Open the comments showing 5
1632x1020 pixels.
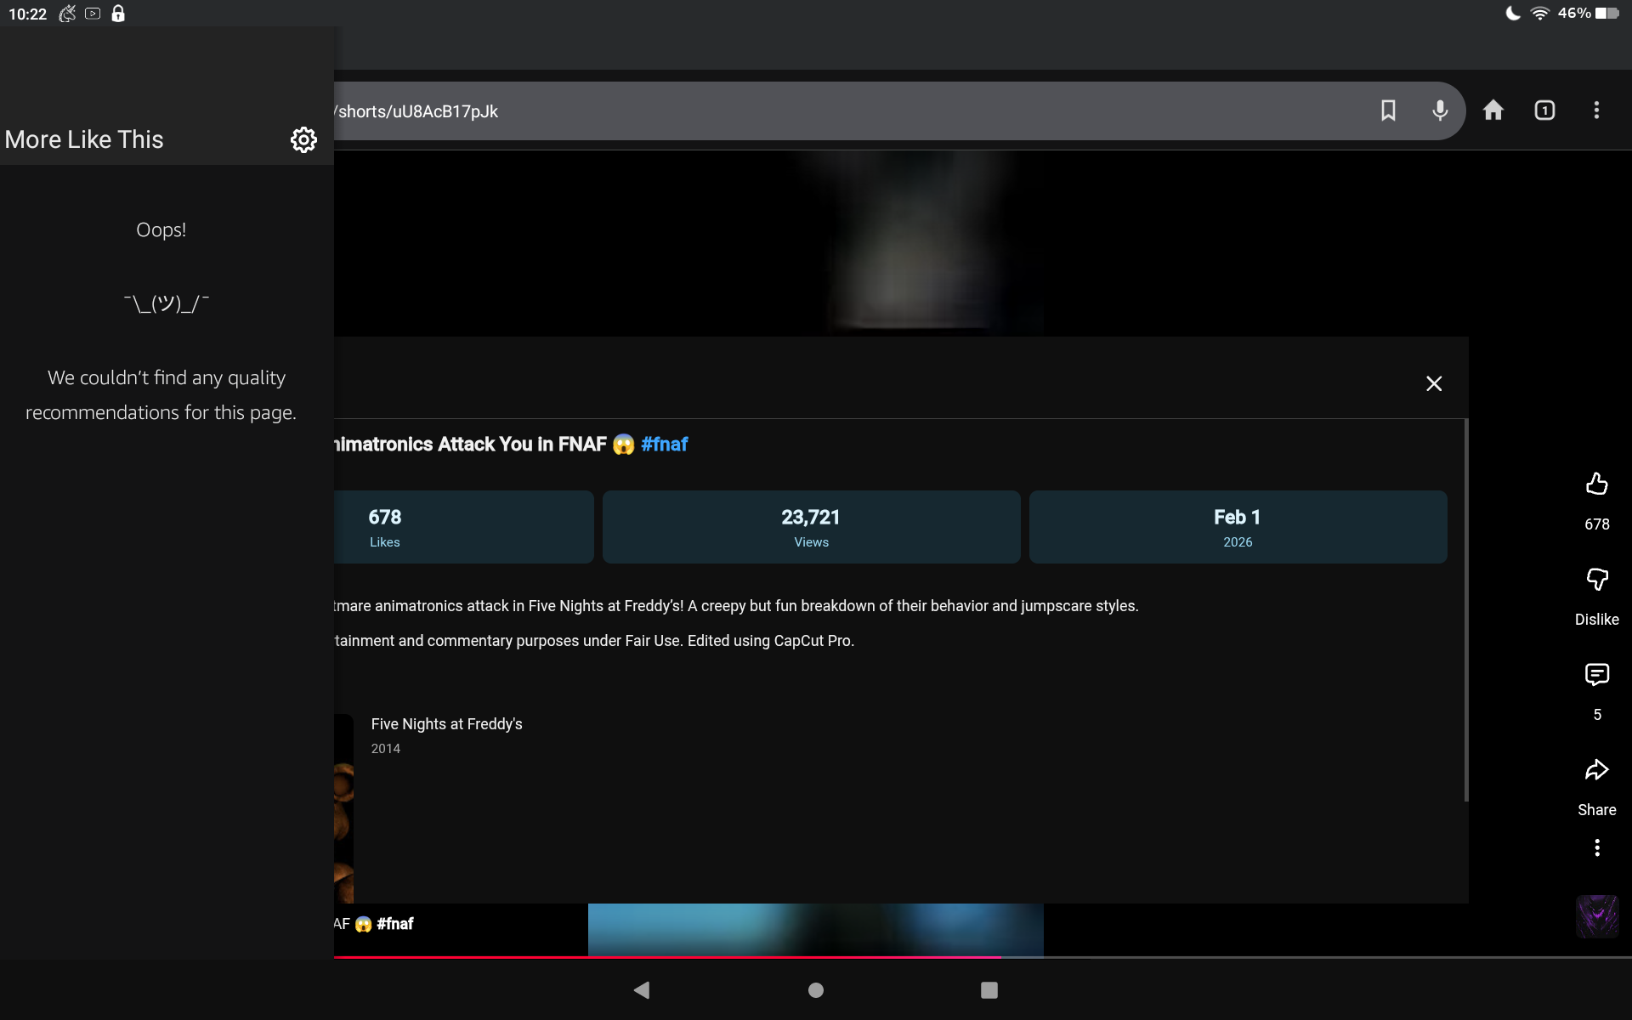[1596, 675]
